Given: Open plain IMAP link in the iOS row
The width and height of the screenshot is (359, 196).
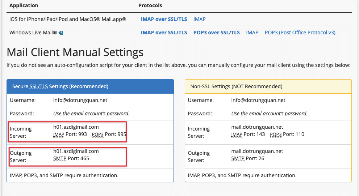Looking at the screenshot, I should 199,19.
